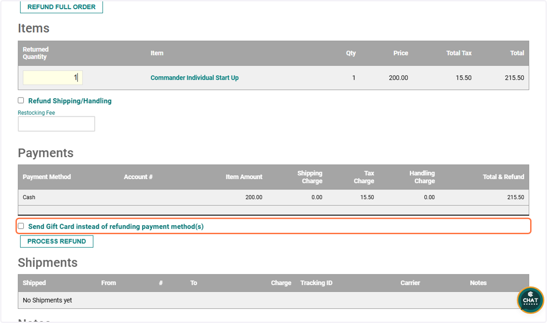Click the Send Gift Card label text
This screenshot has width=547, height=323.
(x=116, y=226)
